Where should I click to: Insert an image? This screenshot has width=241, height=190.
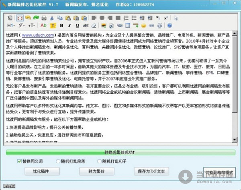pos(104,26)
